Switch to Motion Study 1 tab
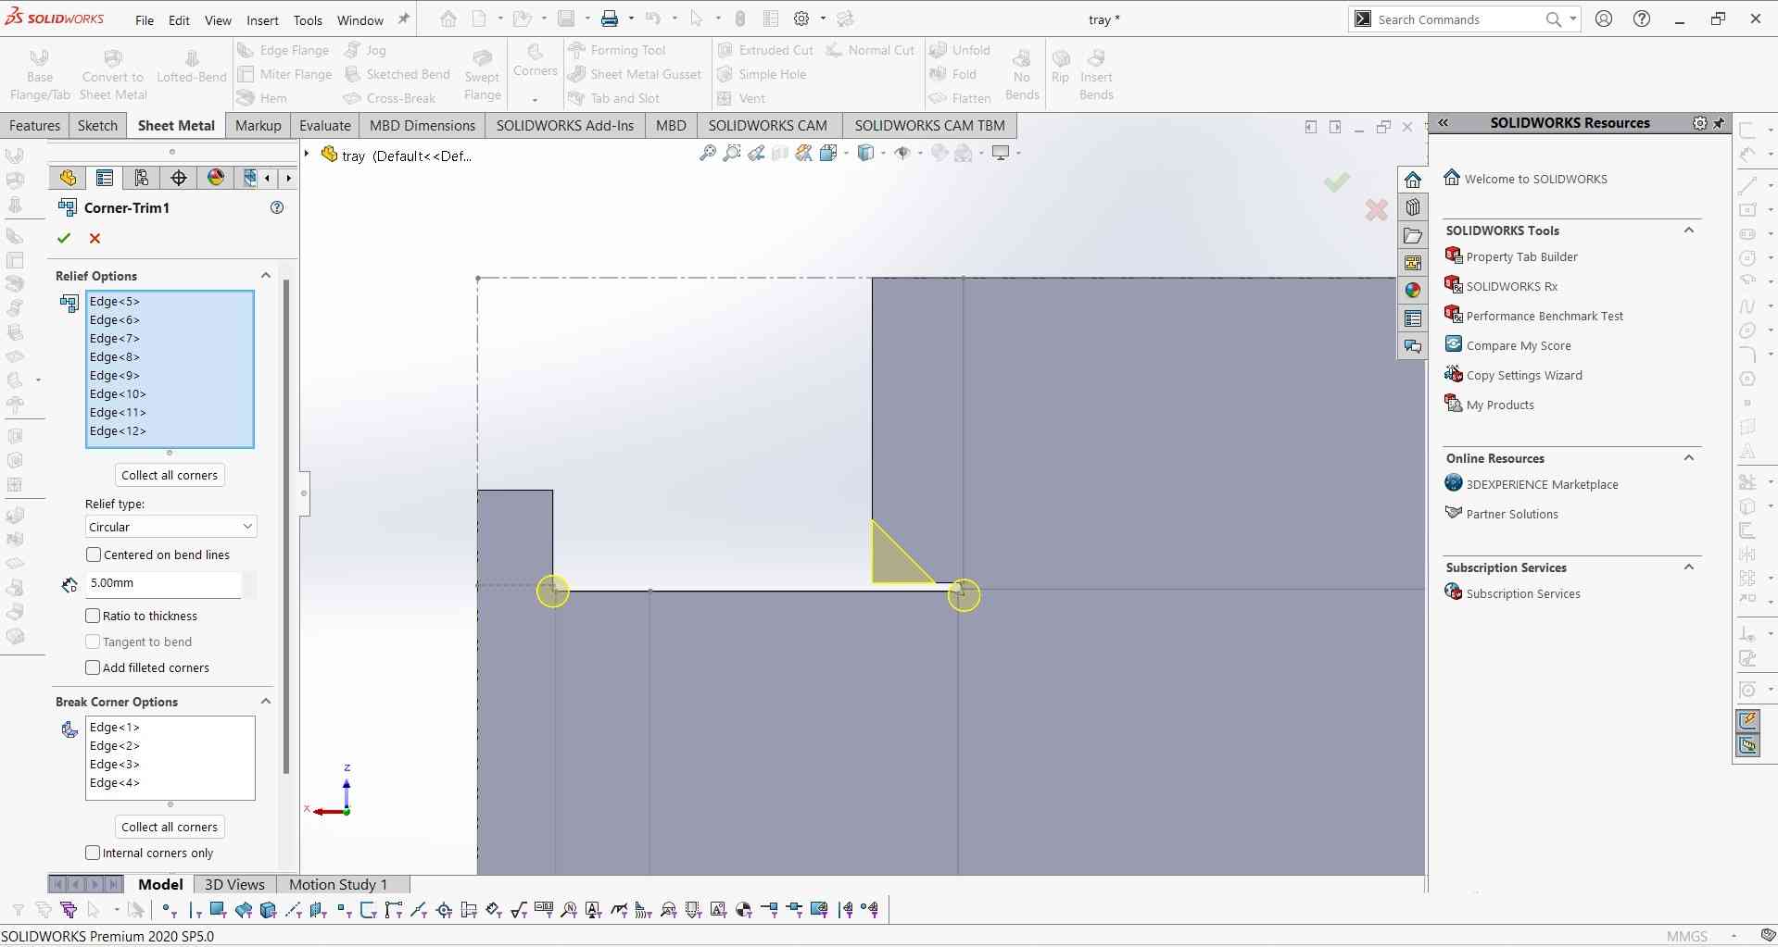The width and height of the screenshot is (1778, 947). (x=337, y=884)
